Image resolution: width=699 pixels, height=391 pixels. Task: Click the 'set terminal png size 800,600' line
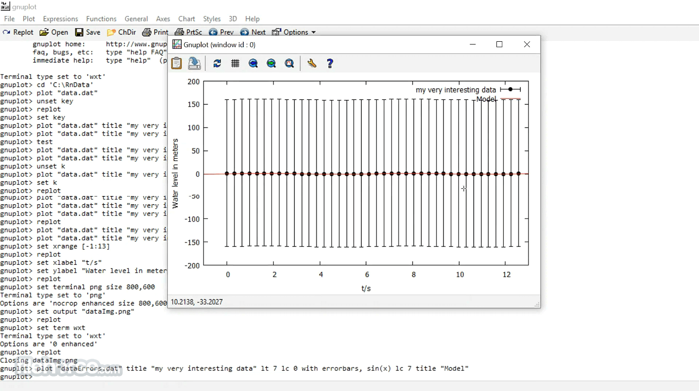78,287
